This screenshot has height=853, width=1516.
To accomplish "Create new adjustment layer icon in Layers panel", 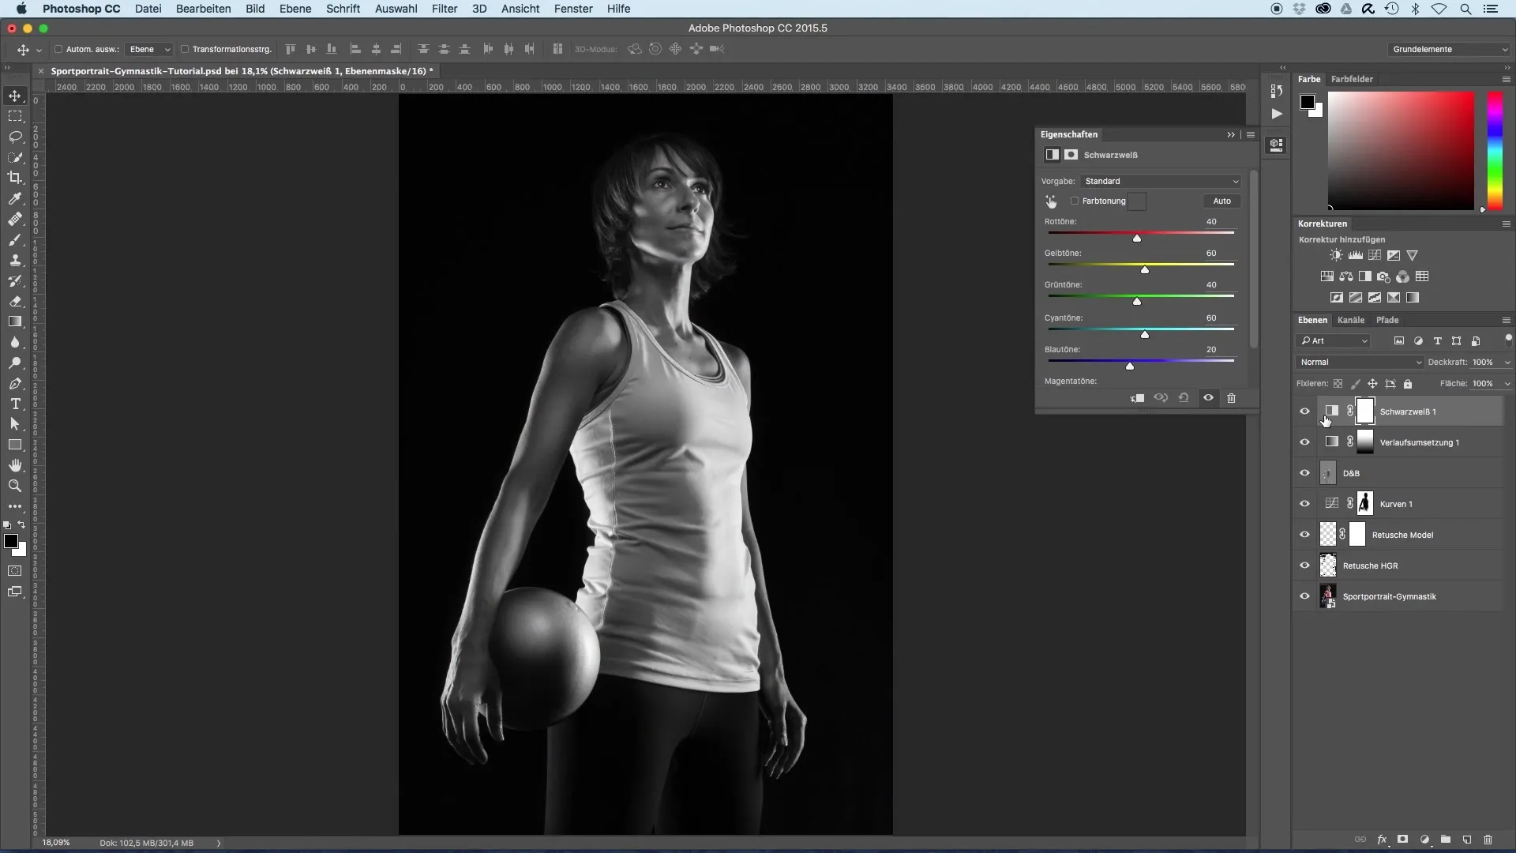I will (1424, 840).
